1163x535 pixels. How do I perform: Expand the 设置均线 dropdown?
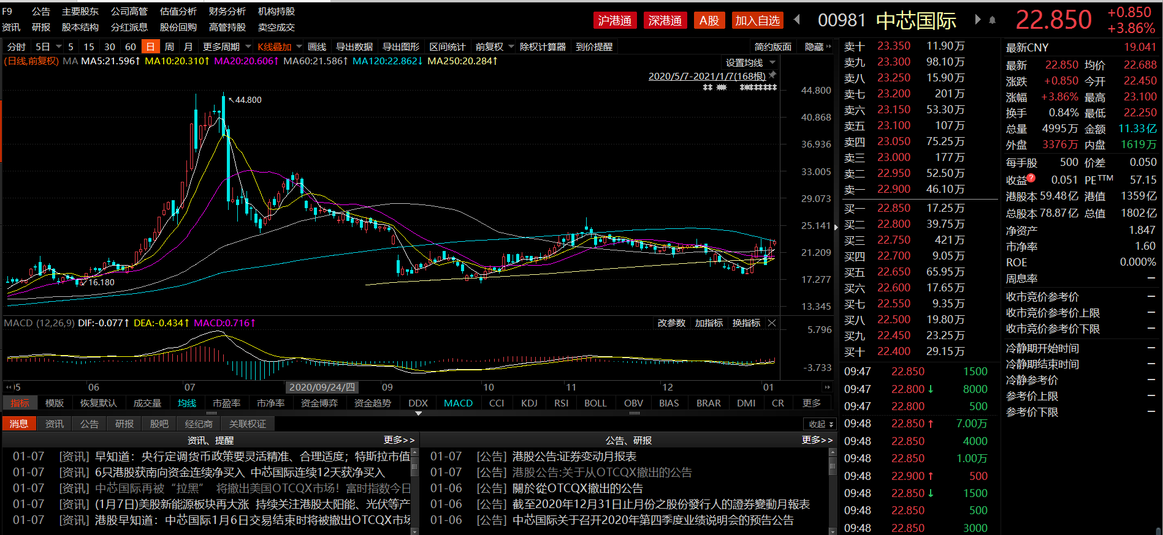tap(772, 62)
